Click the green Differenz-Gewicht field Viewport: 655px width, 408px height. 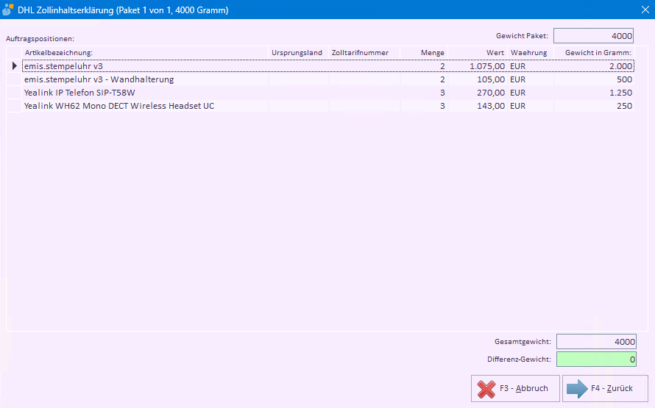click(596, 359)
